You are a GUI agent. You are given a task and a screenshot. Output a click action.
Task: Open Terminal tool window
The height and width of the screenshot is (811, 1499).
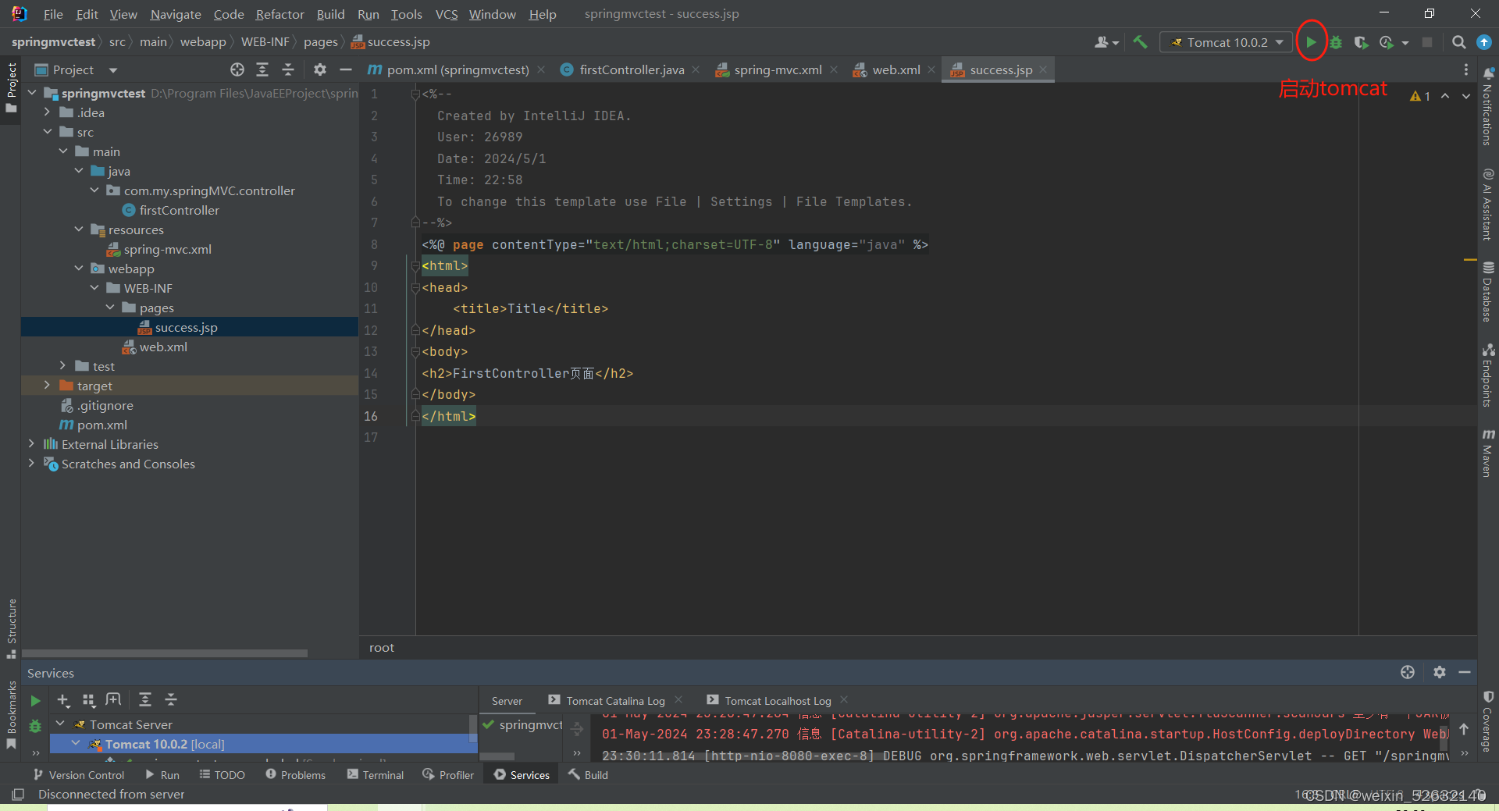(x=376, y=775)
